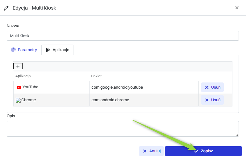Remove YouTube using its Usuń button

coord(212,87)
